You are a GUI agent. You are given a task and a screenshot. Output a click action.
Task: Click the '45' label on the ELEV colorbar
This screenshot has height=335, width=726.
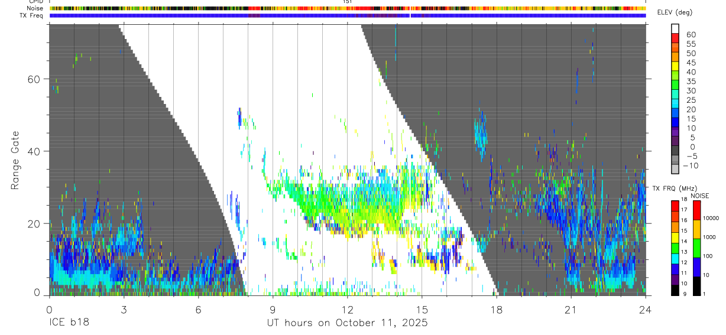(x=691, y=63)
